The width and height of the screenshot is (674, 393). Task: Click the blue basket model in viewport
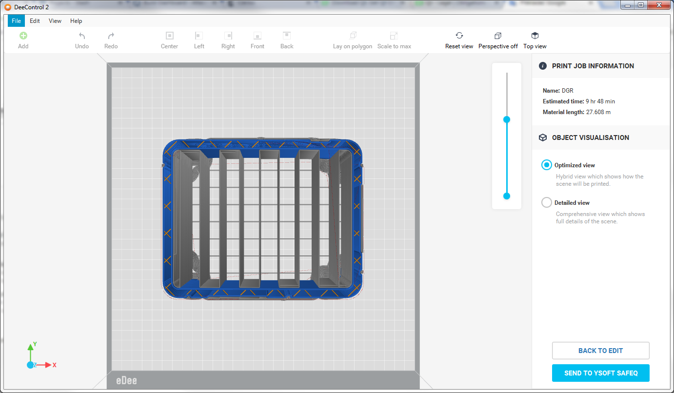point(263,145)
